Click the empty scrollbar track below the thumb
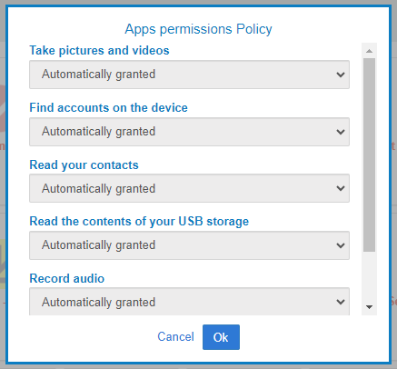The height and width of the screenshot is (369, 397). point(369,275)
